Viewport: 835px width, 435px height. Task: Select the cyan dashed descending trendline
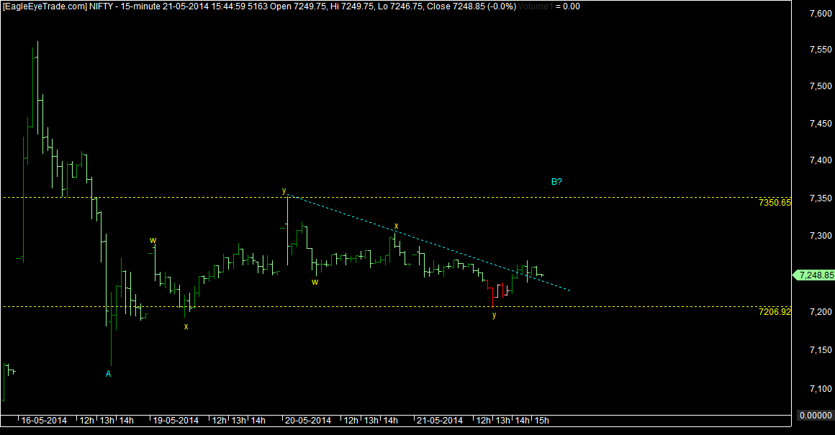pos(429,243)
